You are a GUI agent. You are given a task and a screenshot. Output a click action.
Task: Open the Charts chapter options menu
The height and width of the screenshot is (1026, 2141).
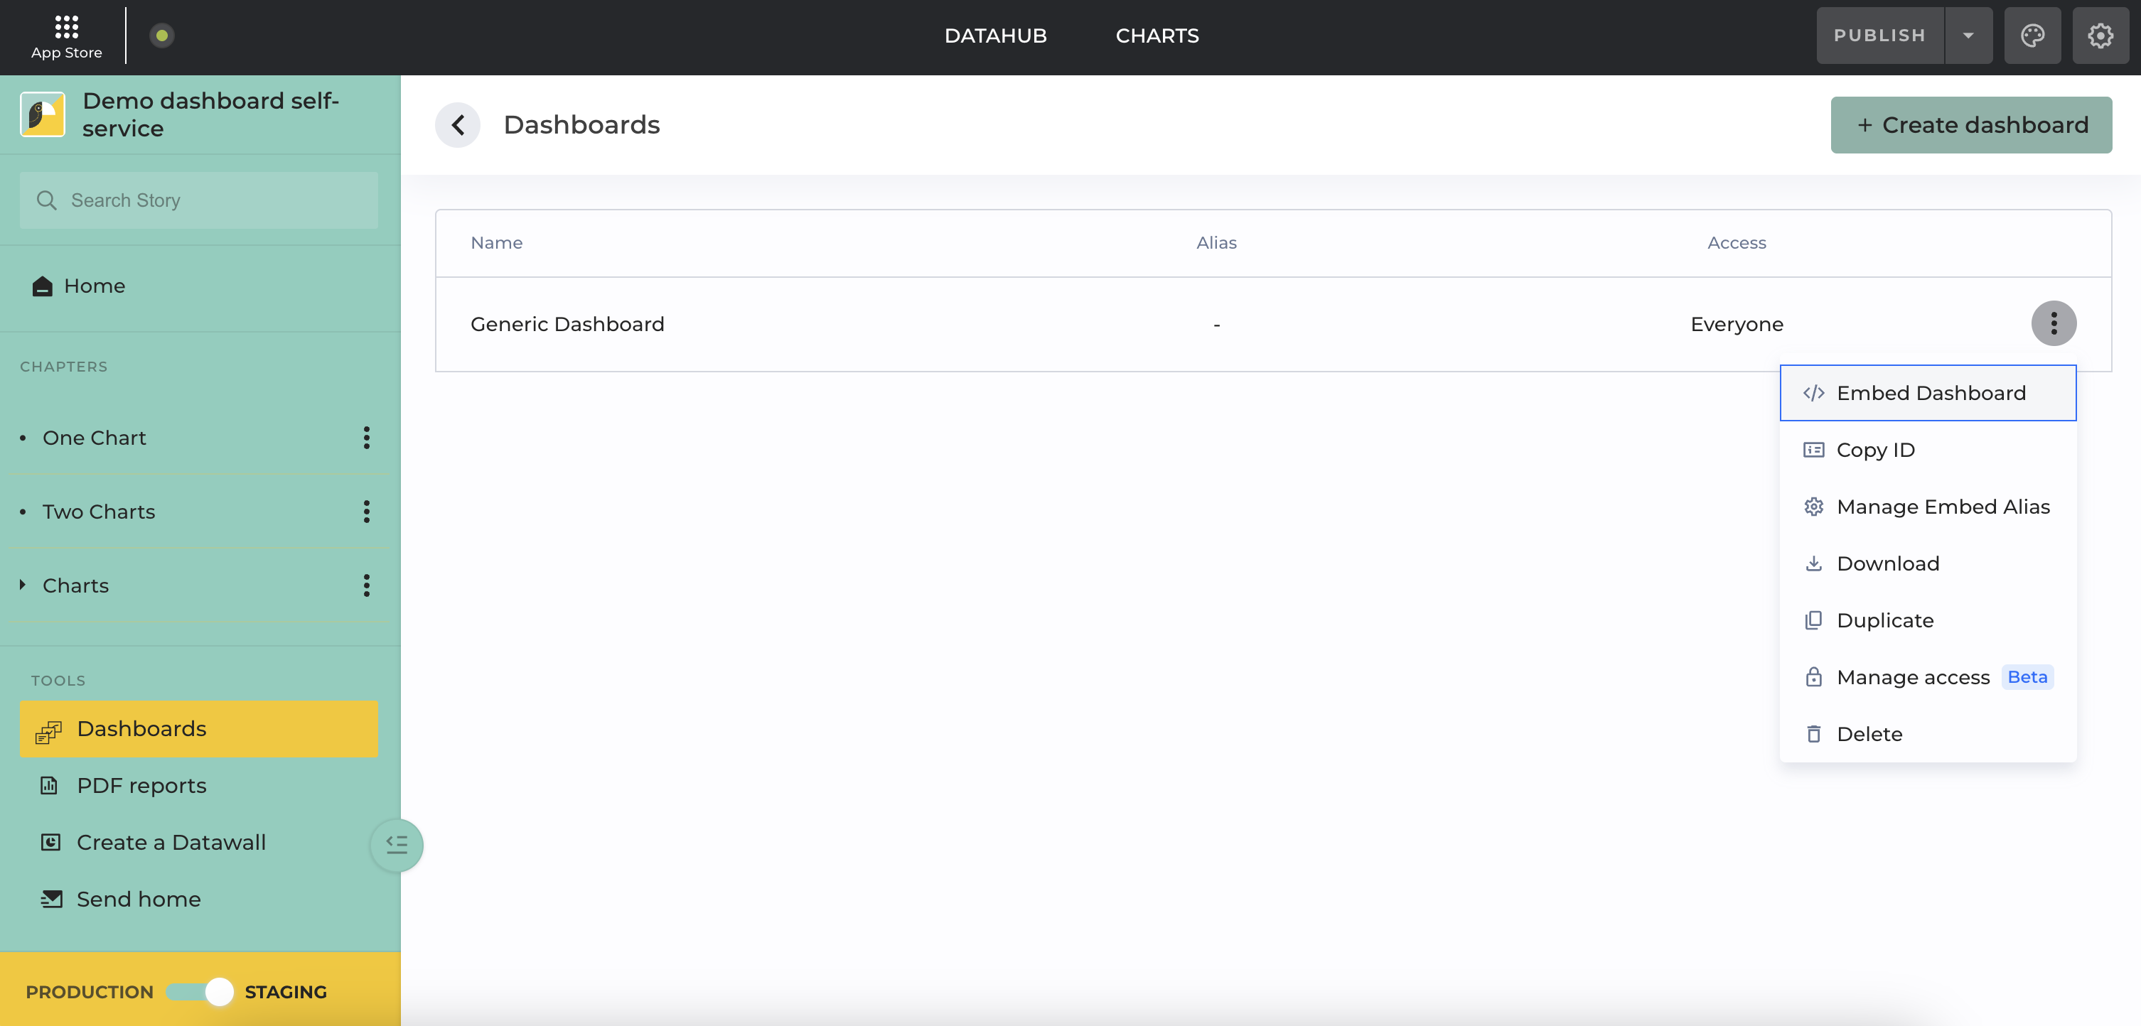[x=367, y=585]
